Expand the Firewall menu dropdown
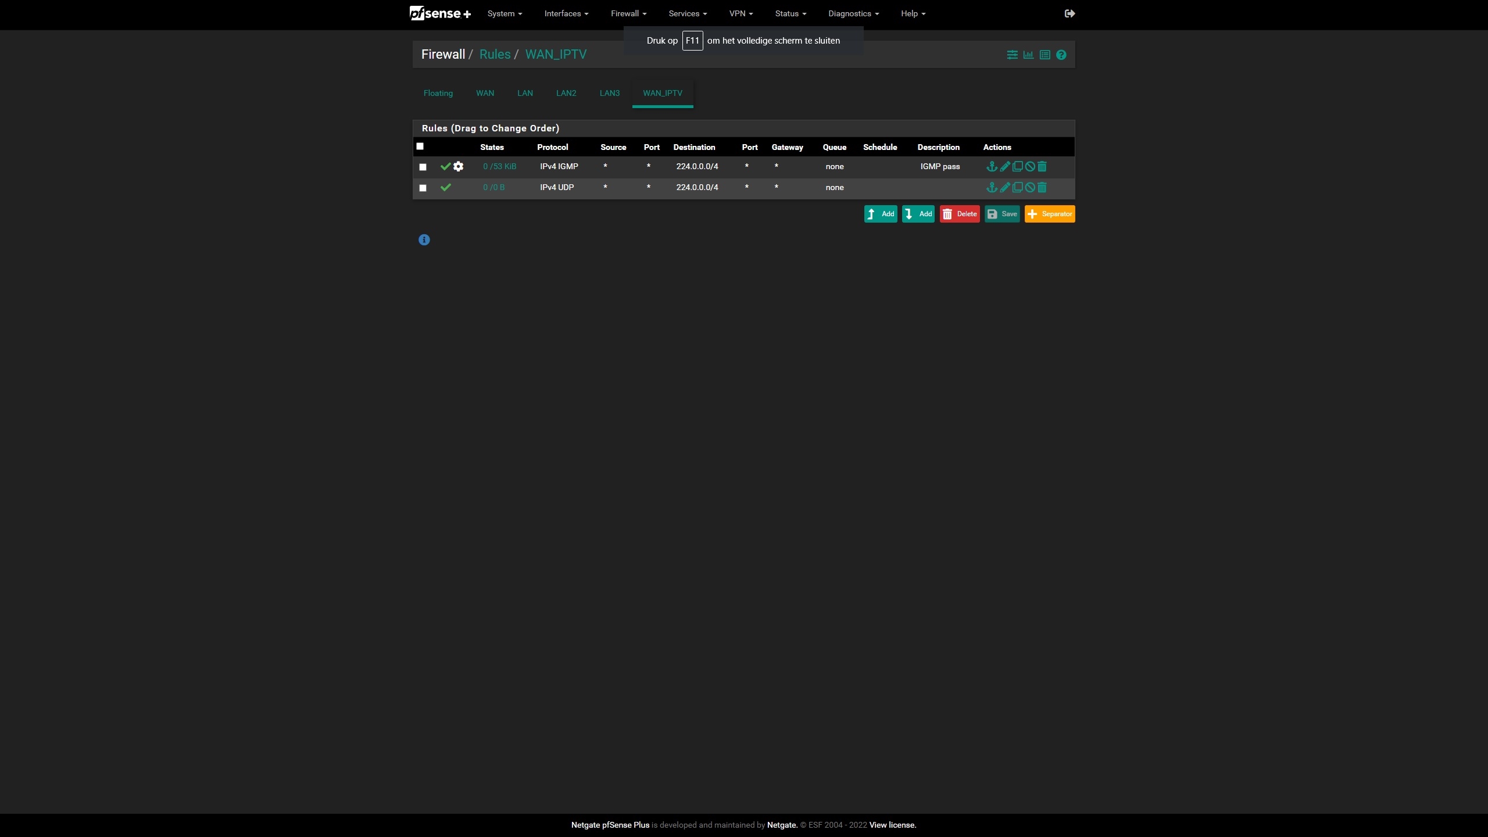 [x=628, y=13]
